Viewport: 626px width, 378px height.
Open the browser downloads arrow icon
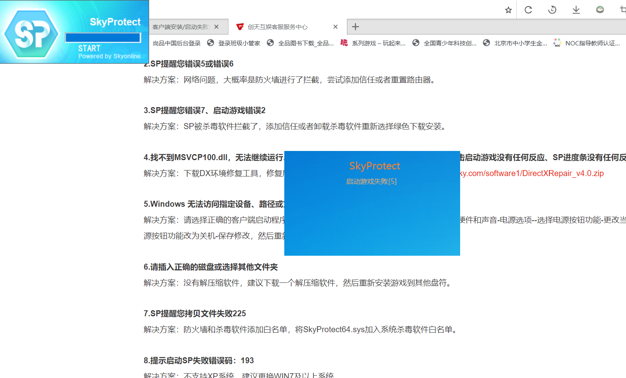pyautogui.click(x=576, y=10)
